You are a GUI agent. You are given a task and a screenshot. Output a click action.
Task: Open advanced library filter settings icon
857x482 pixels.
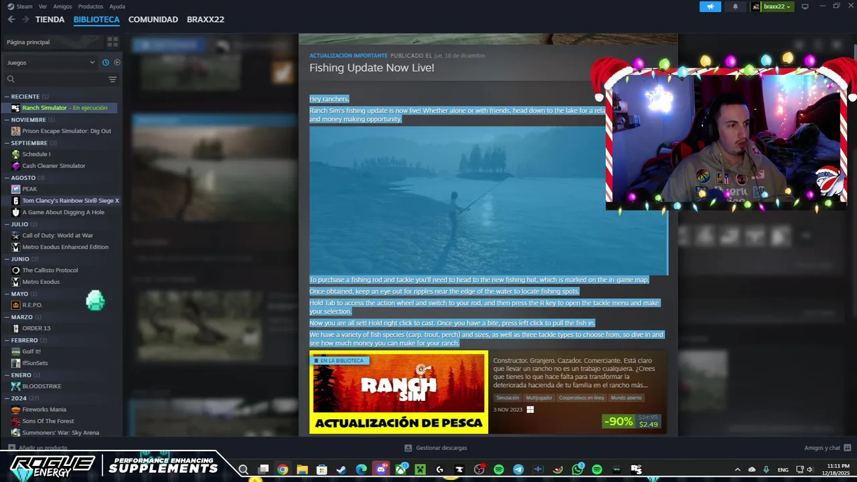(x=112, y=79)
